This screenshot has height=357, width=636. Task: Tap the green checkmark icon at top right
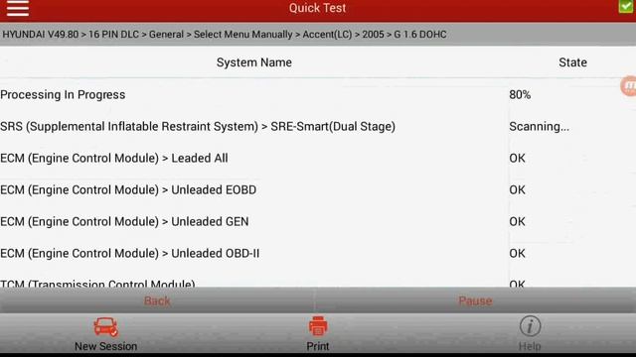pos(627,6)
